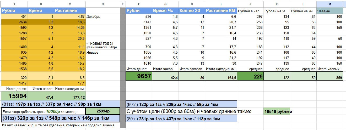Select the "Растояние КМ" header cell
The width and height of the screenshot is (346, 130).
pyautogui.click(x=221, y=11)
